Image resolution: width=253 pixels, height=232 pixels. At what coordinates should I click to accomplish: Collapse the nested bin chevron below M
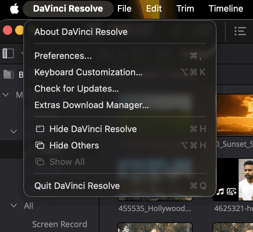coord(14,132)
